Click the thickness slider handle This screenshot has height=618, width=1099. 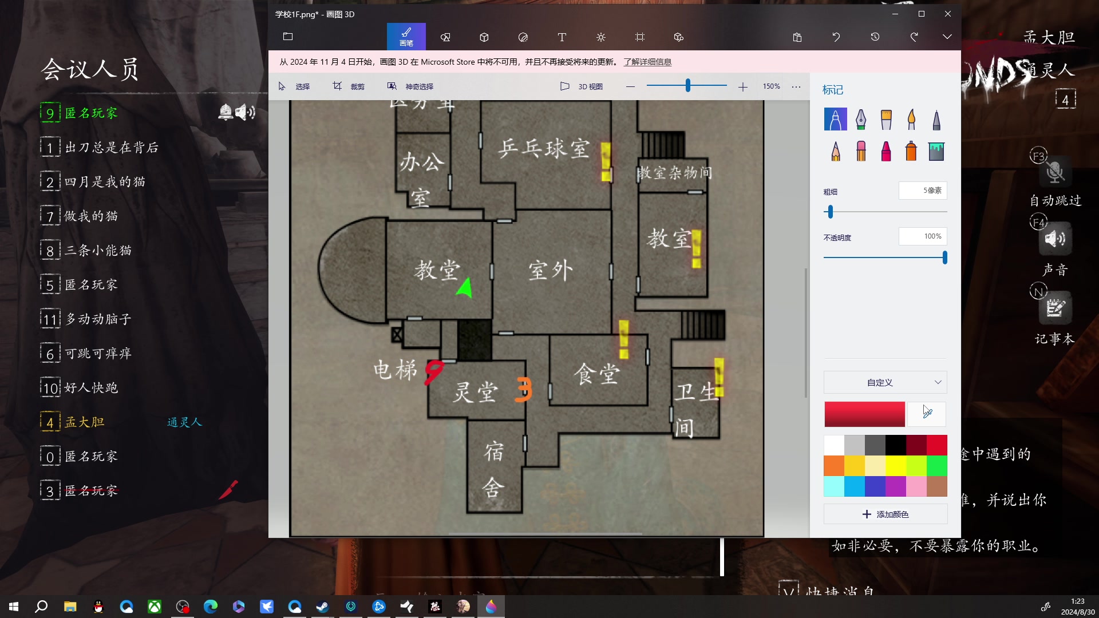(830, 212)
